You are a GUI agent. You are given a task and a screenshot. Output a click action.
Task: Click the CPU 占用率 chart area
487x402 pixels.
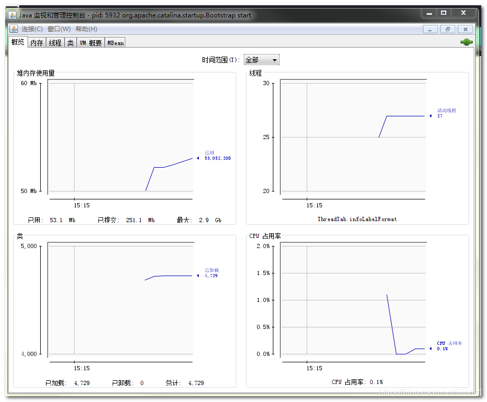point(353,300)
